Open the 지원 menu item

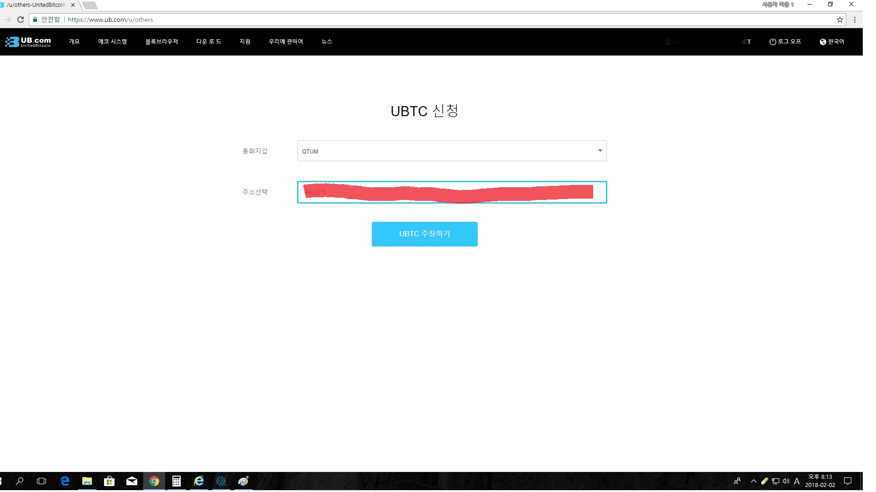[245, 41]
